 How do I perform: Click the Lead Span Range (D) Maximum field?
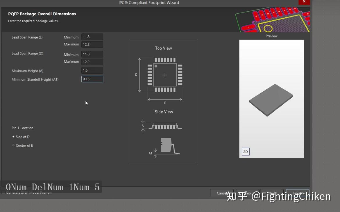92,62
